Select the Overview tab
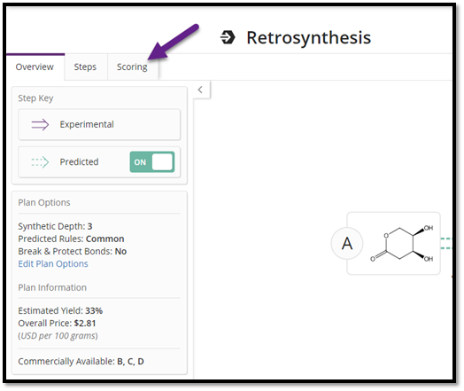Image resolution: width=464 pixels, height=391 pixels. coord(35,67)
